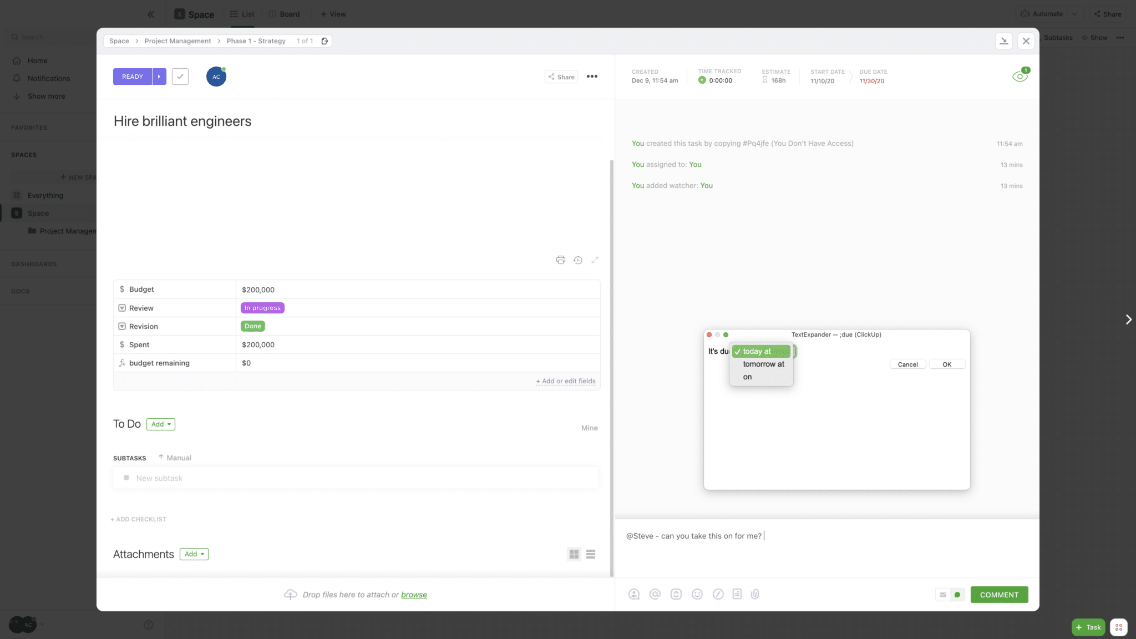
Task: Open the emoji picker in comment box
Action: pyautogui.click(x=697, y=594)
